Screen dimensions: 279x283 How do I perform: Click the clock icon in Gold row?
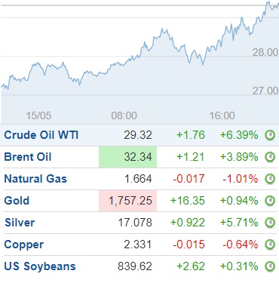click(x=270, y=201)
